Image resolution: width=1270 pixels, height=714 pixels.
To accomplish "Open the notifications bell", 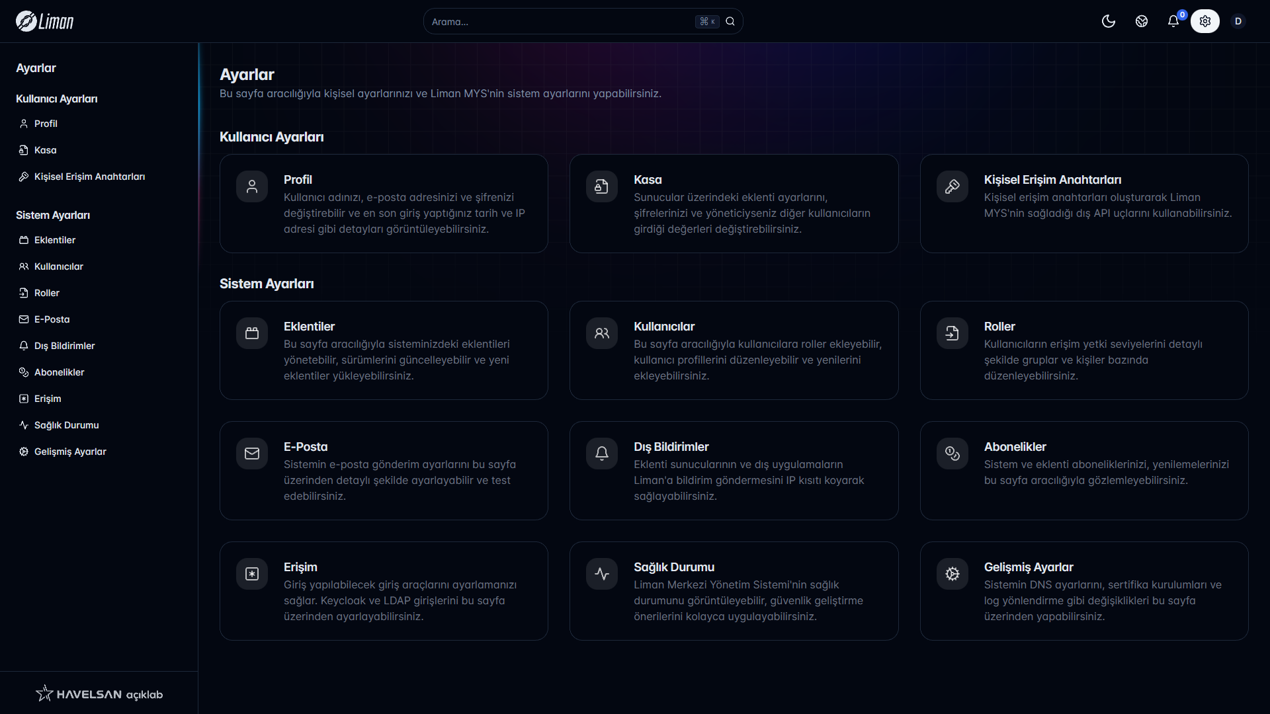I will coord(1173,21).
